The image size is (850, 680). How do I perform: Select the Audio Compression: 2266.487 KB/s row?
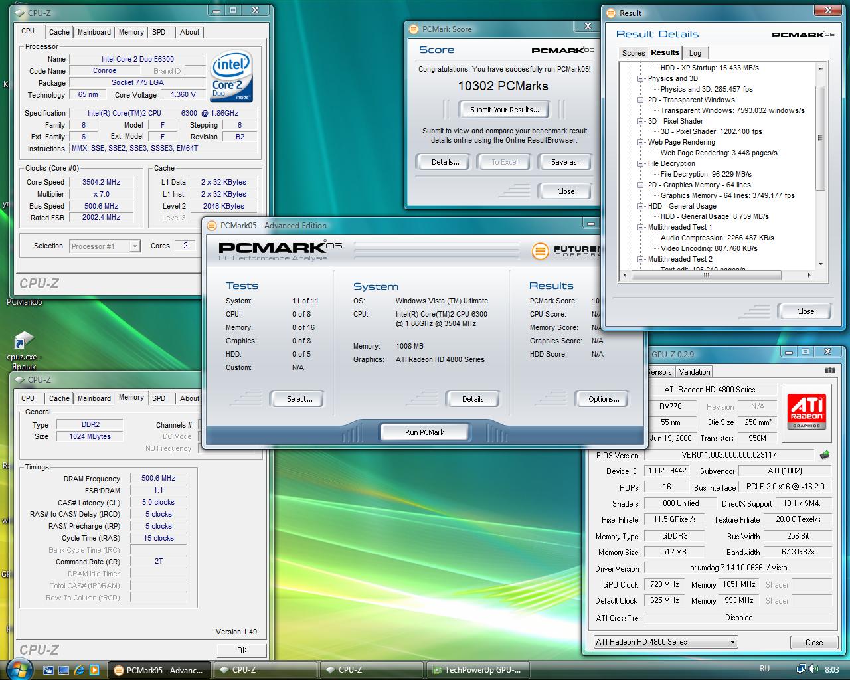717,238
